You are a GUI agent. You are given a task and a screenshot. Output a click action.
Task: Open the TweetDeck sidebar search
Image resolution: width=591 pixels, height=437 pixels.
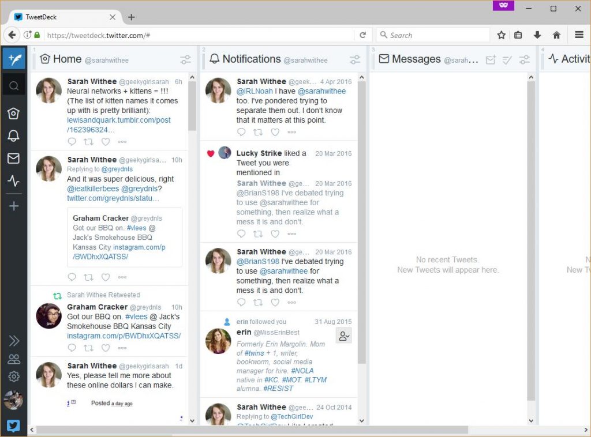(14, 86)
